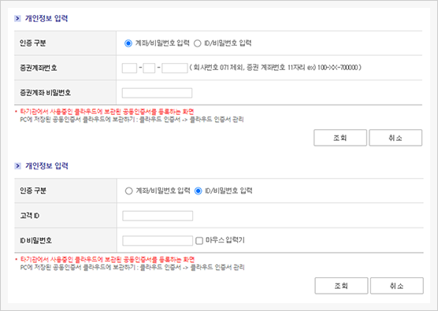Click the 취소 button in the top form

tap(395, 138)
